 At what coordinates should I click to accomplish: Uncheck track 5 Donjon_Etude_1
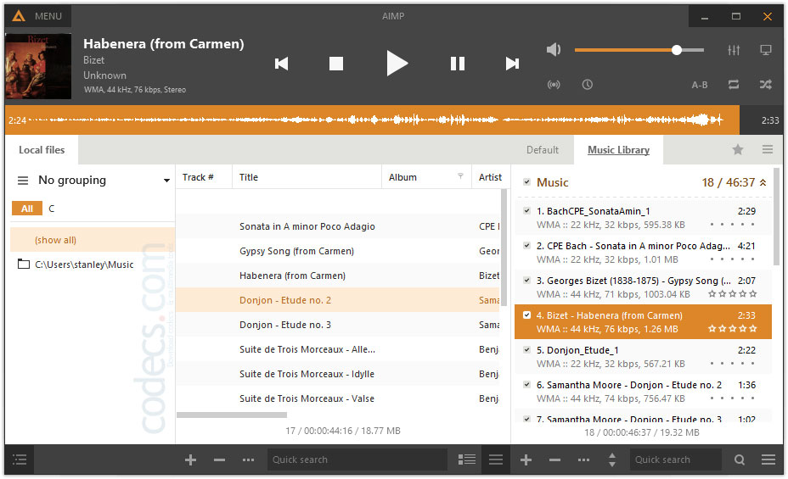click(526, 349)
